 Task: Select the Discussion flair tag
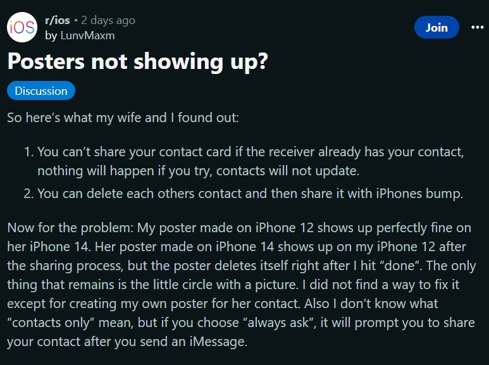[x=41, y=91]
